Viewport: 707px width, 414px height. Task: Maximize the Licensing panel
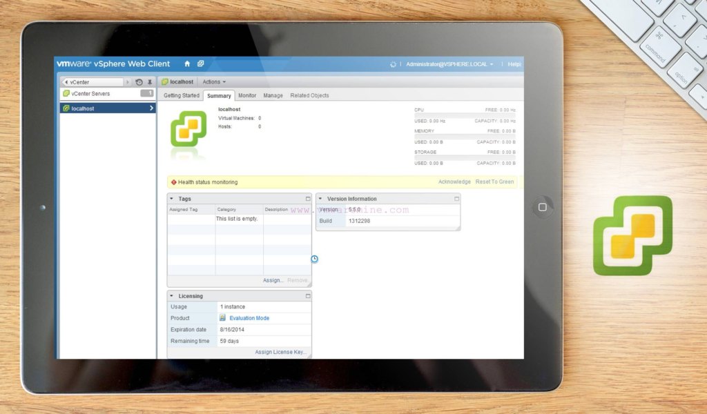click(x=308, y=295)
